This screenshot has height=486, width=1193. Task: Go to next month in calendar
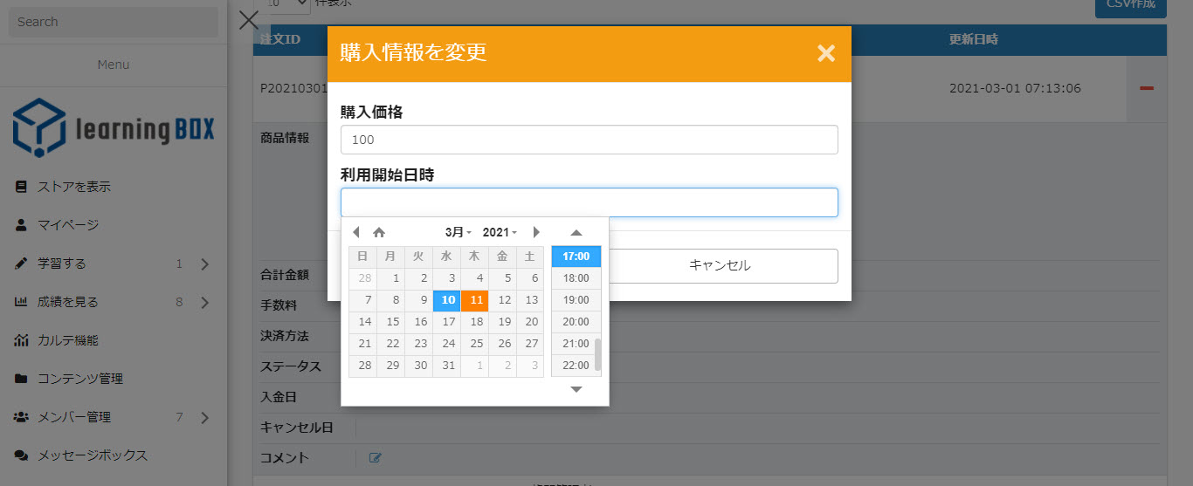pos(536,232)
